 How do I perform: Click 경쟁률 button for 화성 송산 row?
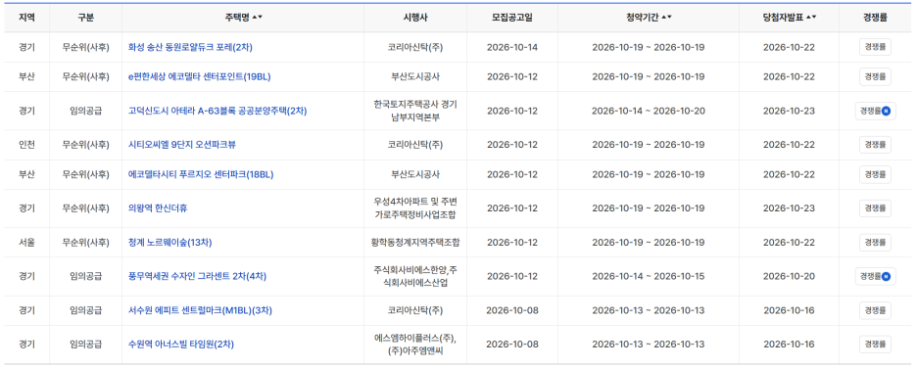tap(875, 47)
